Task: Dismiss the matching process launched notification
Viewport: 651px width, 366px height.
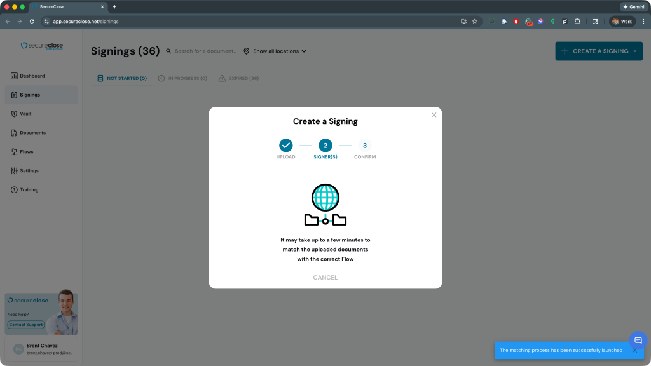Action: pos(634,350)
